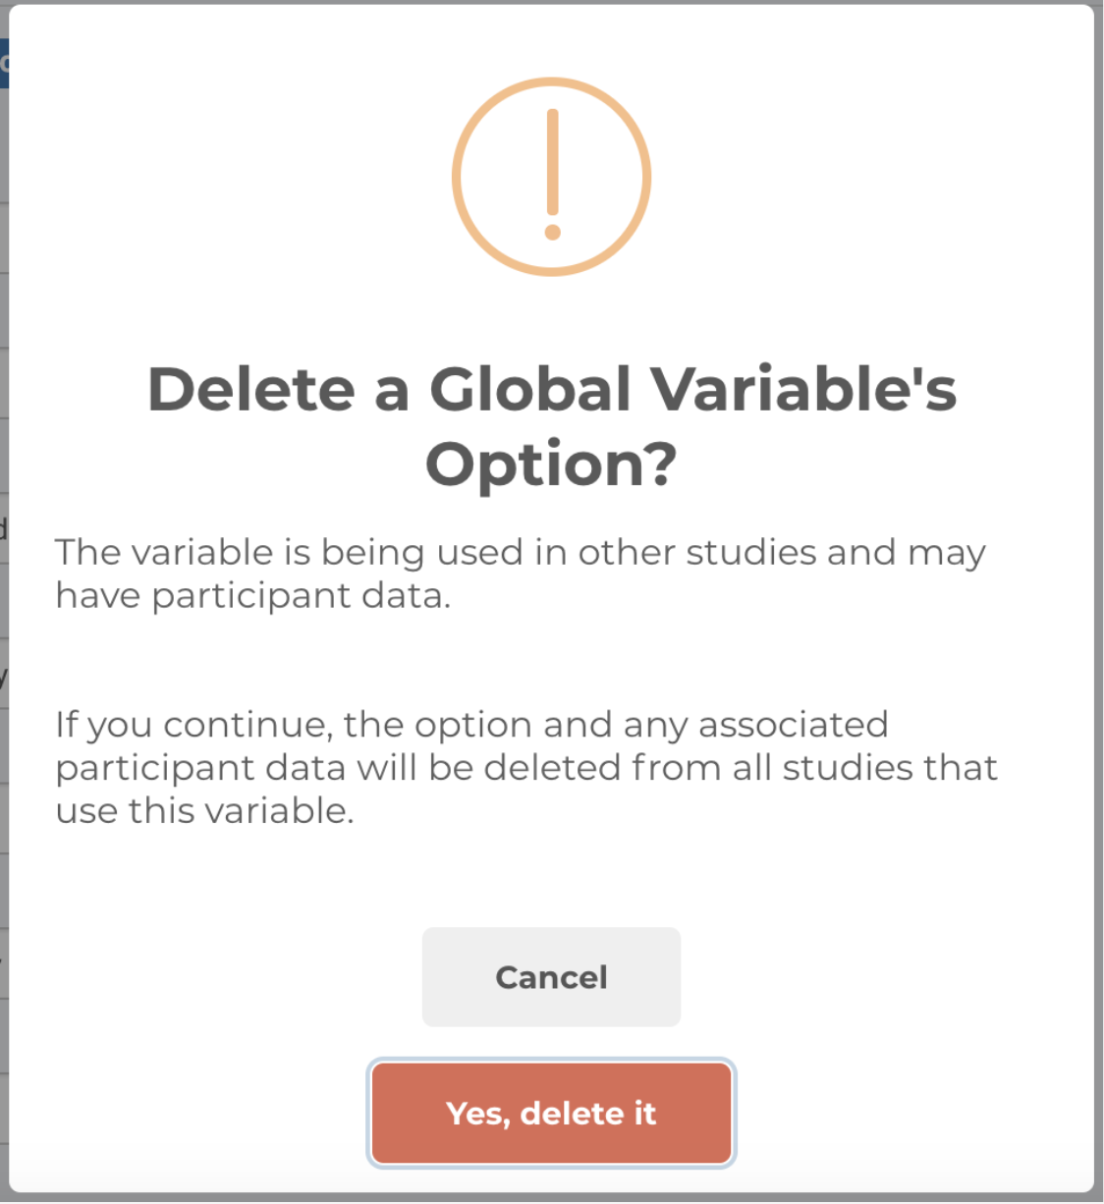Click the heading line "Delete a Global Variable's"

tap(551, 389)
